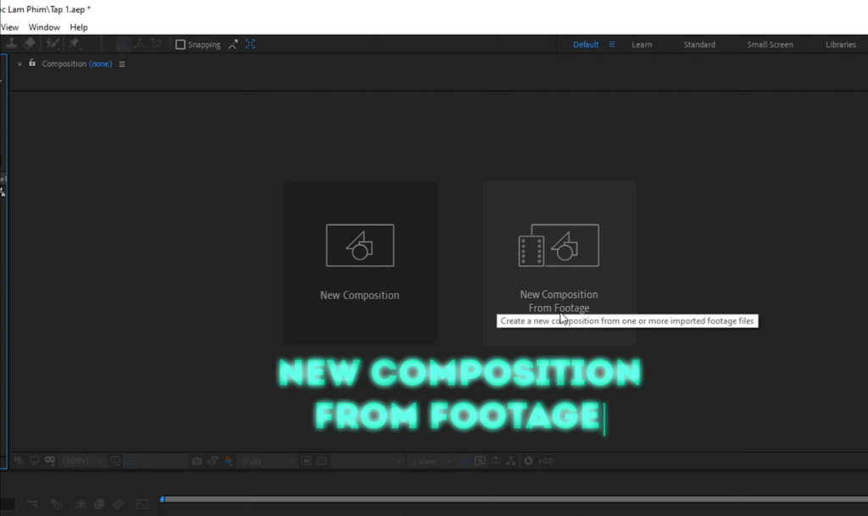
Task: Toggle frame blending in the timeline
Action: point(98,503)
